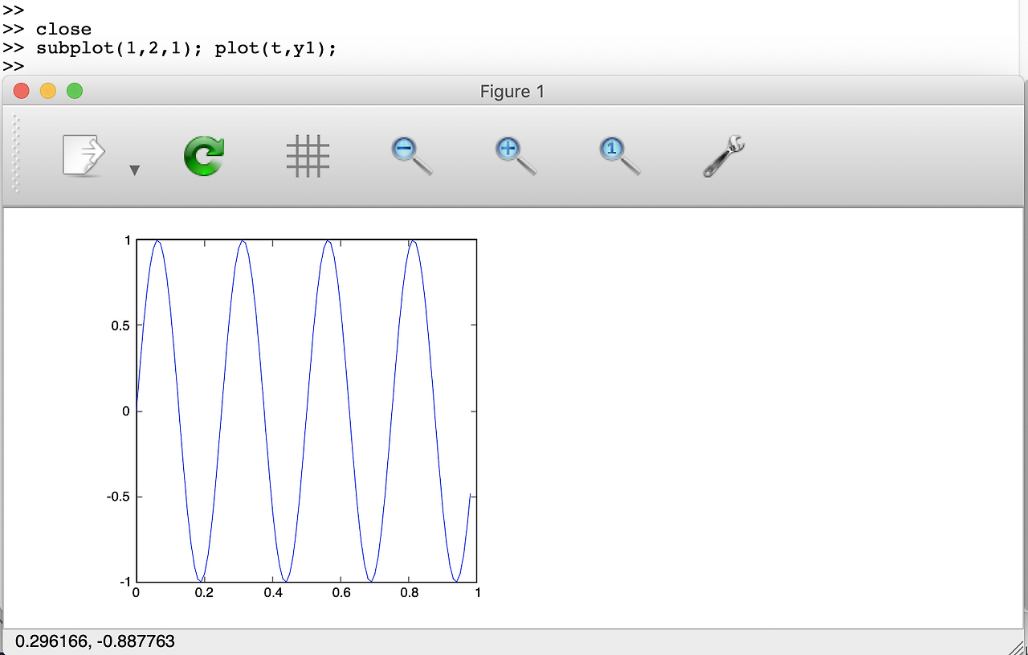Image resolution: width=1028 pixels, height=655 pixels.
Task: Click the 'subplot(1,2,1); plot(t,y1);' command line
Action: pos(186,49)
